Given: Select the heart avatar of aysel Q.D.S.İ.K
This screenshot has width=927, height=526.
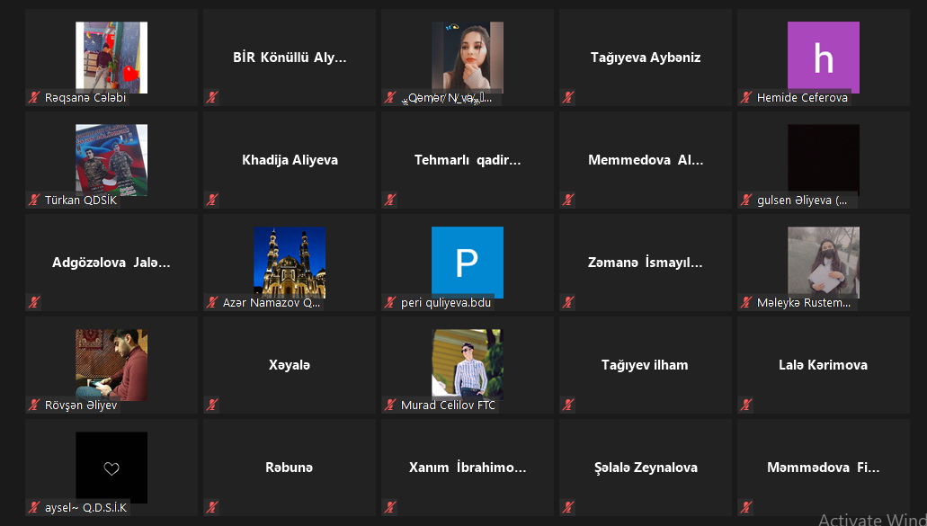Looking at the screenshot, I should click(111, 468).
